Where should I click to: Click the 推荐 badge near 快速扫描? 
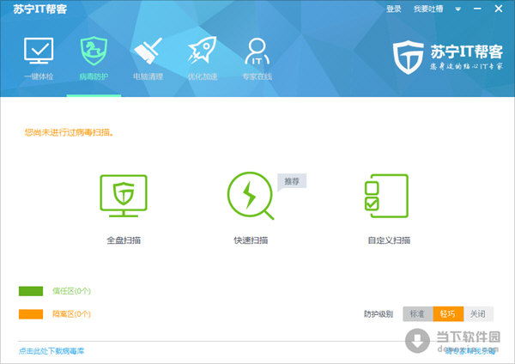292,181
